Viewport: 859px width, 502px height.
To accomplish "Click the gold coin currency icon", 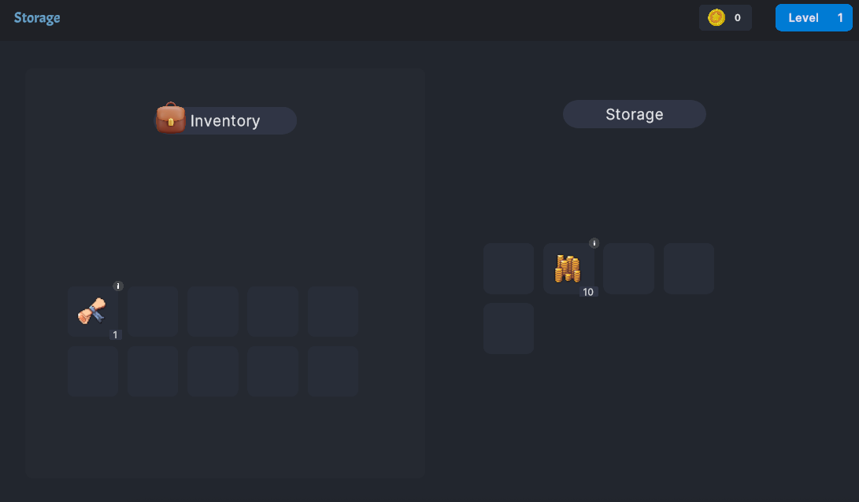I will 716,17.
